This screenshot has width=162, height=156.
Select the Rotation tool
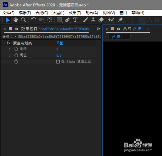click(x=34, y=20)
